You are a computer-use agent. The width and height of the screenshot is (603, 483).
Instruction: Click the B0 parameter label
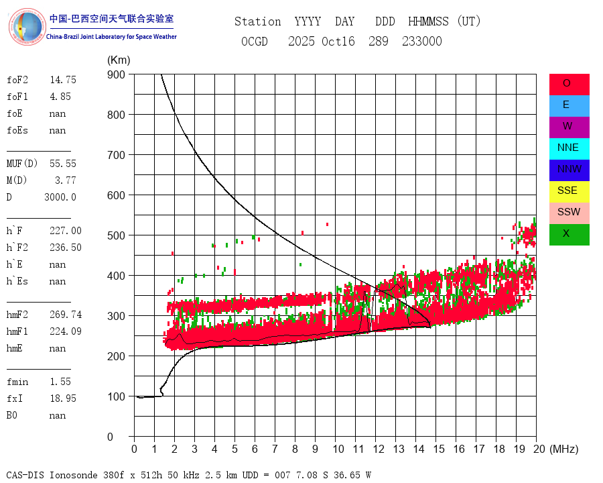[x=12, y=415]
